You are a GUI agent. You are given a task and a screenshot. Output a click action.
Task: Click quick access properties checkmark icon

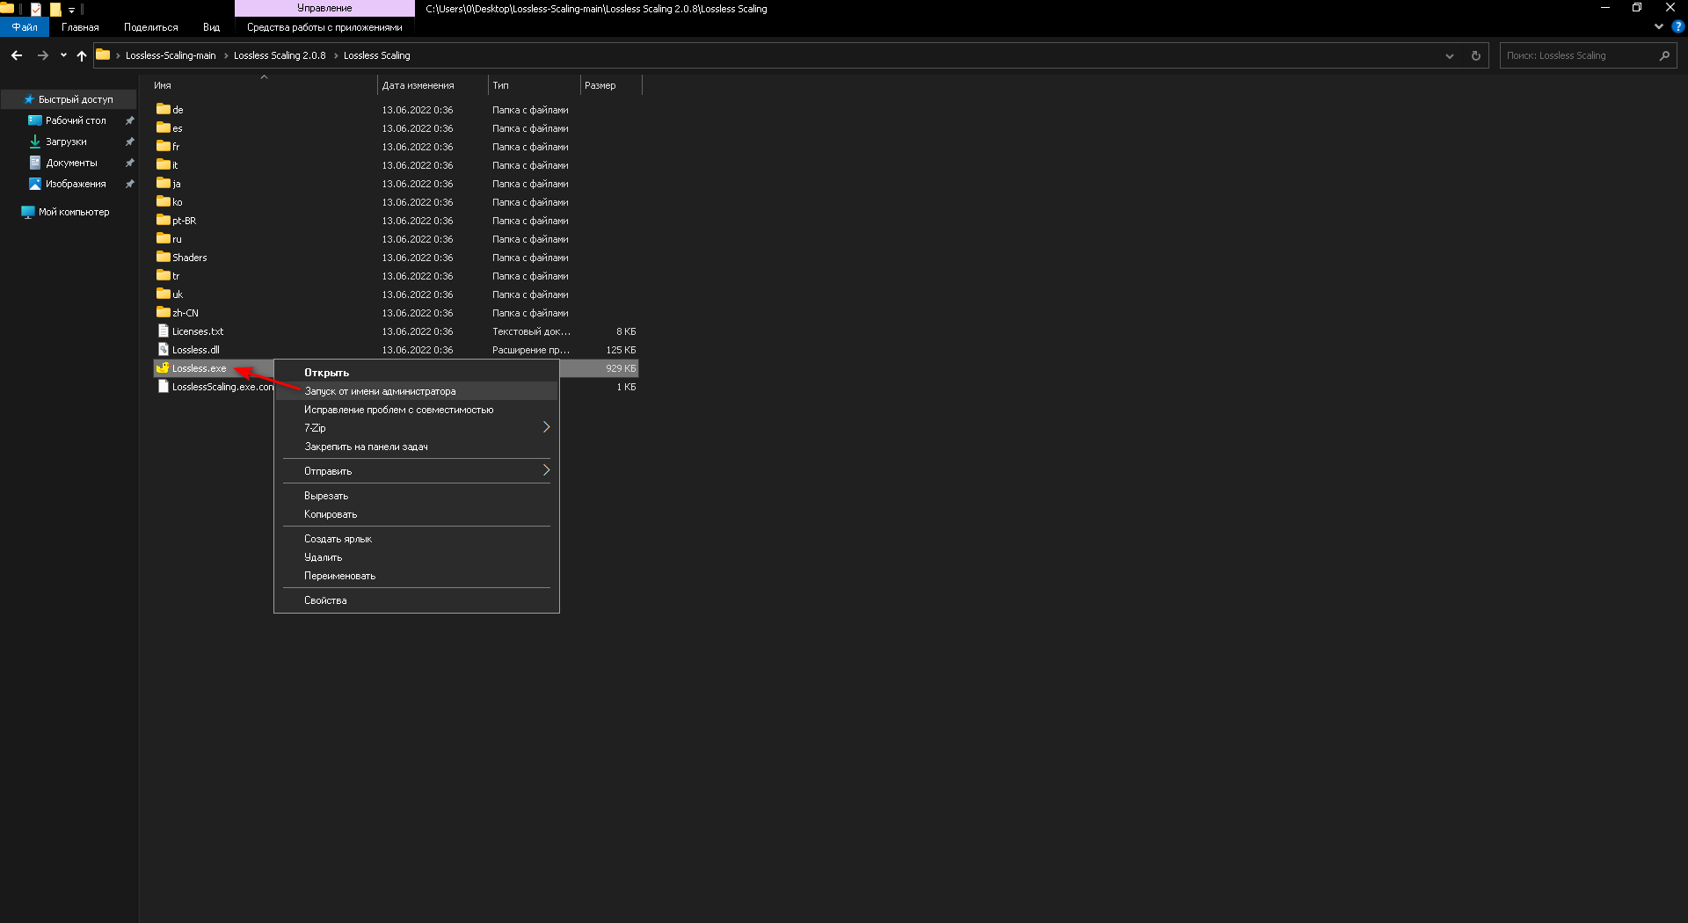36,9
